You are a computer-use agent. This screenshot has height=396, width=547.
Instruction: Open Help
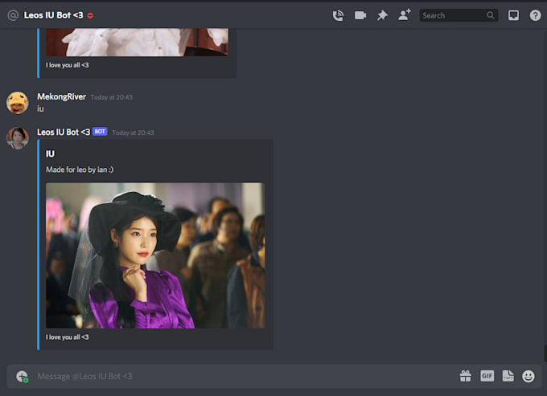coord(535,15)
